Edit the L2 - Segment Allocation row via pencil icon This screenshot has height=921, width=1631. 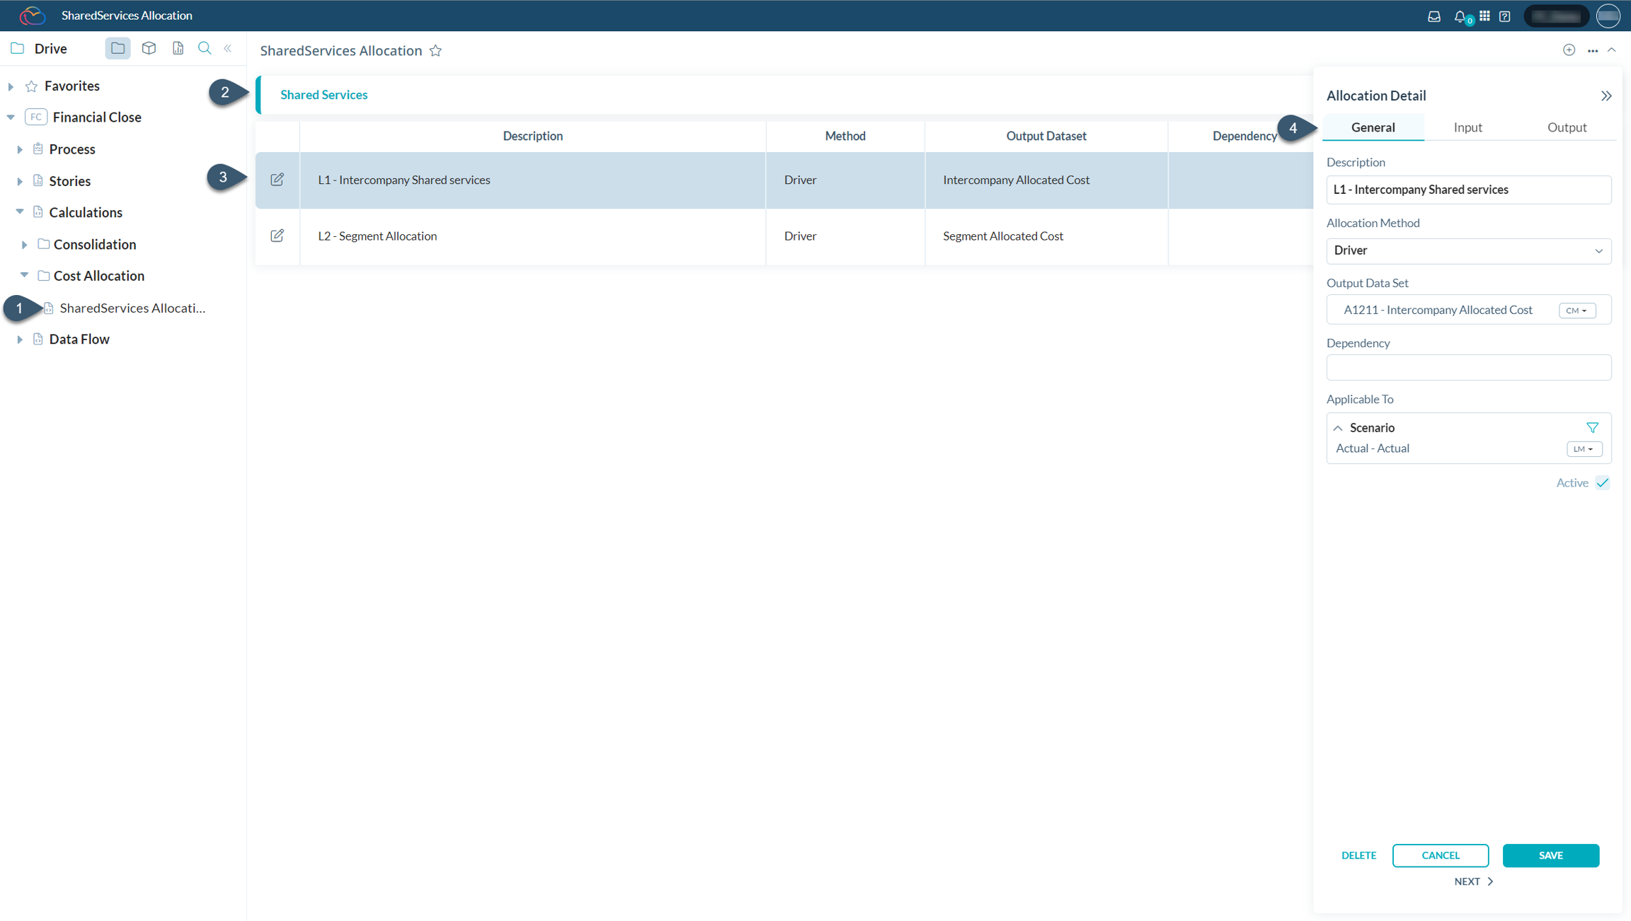[x=277, y=236]
